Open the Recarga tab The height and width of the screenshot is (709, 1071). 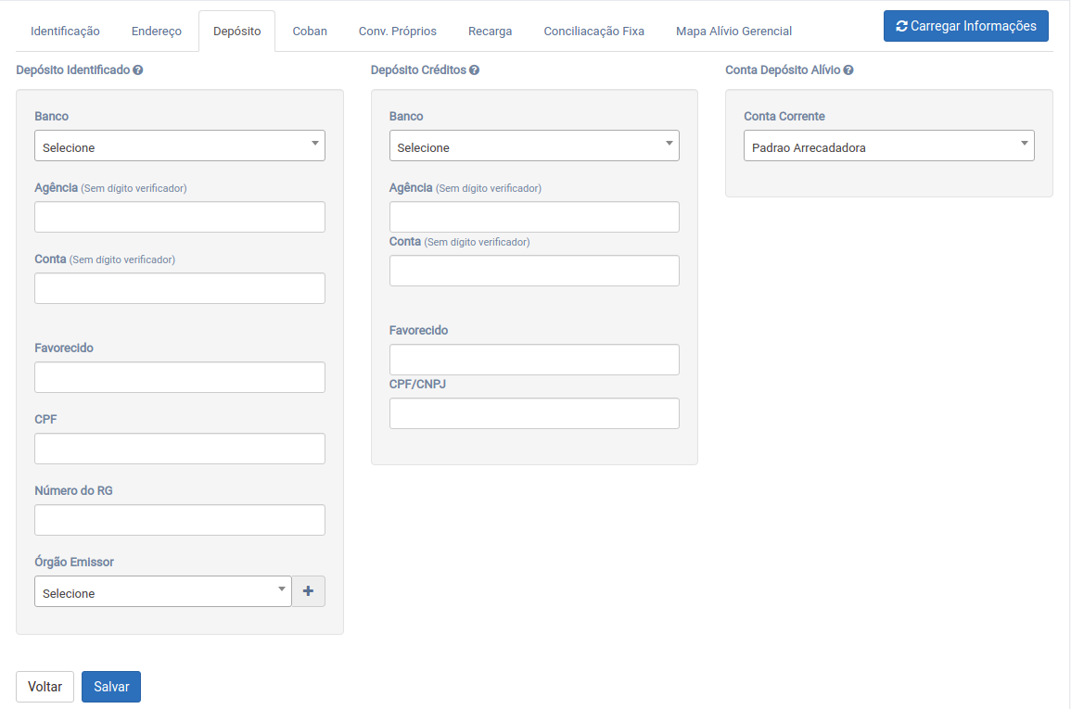pos(490,32)
